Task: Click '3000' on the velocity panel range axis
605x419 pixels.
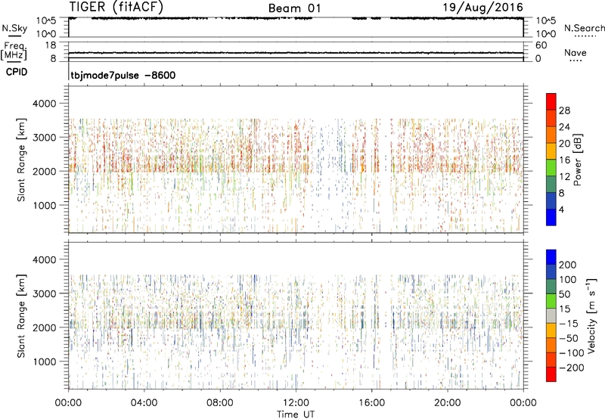Action: (45, 294)
